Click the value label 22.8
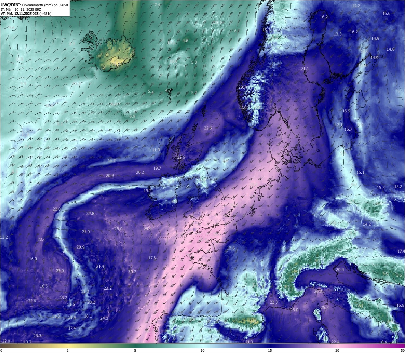Image resolution: width=405 pixels, height=353 pixels. (x=90, y=213)
